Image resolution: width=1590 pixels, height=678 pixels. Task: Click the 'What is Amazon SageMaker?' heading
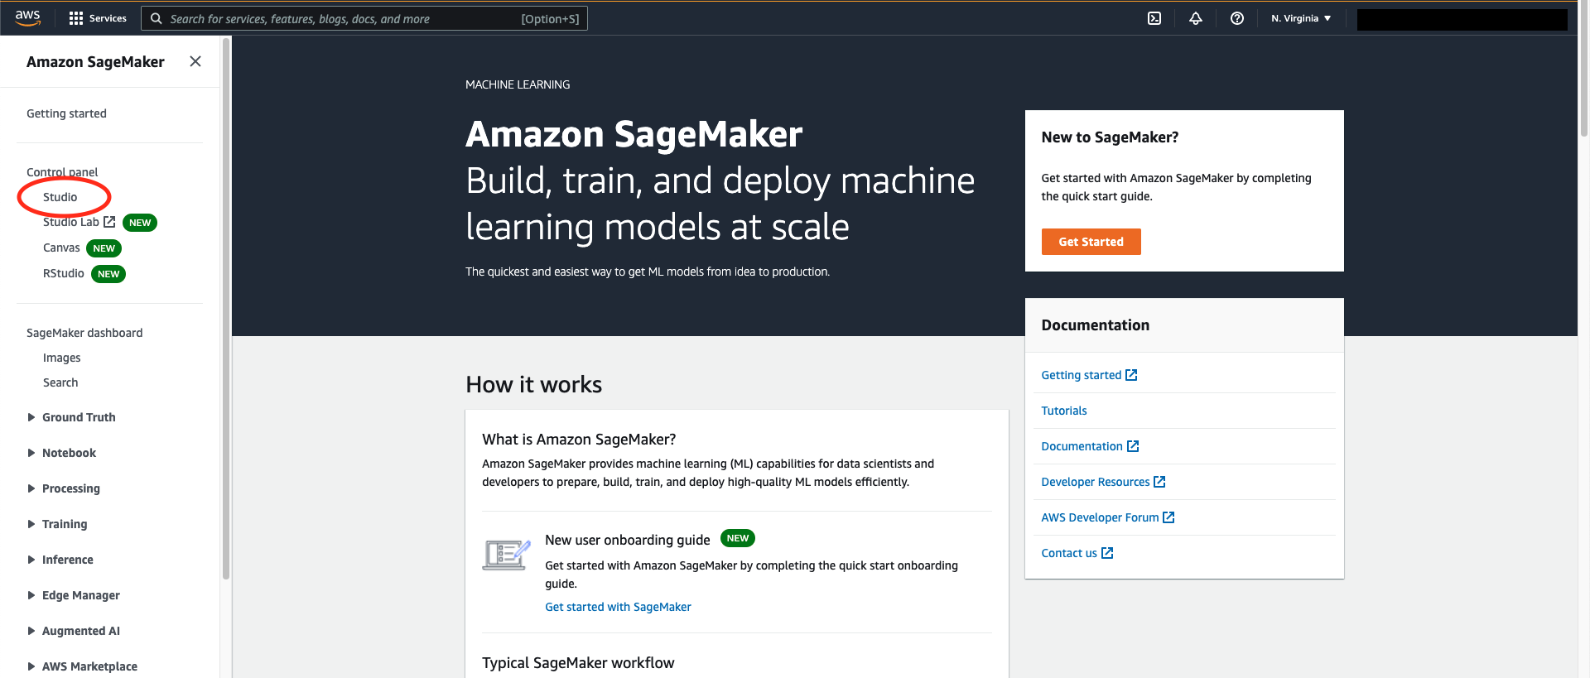click(x=579, y=440)
